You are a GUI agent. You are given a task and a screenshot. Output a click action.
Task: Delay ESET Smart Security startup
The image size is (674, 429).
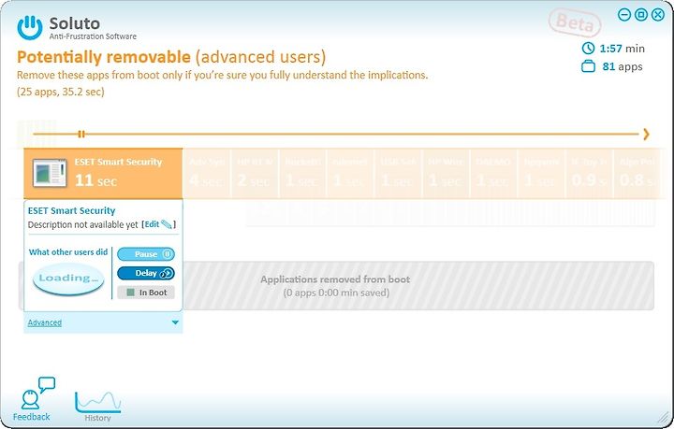146,273
